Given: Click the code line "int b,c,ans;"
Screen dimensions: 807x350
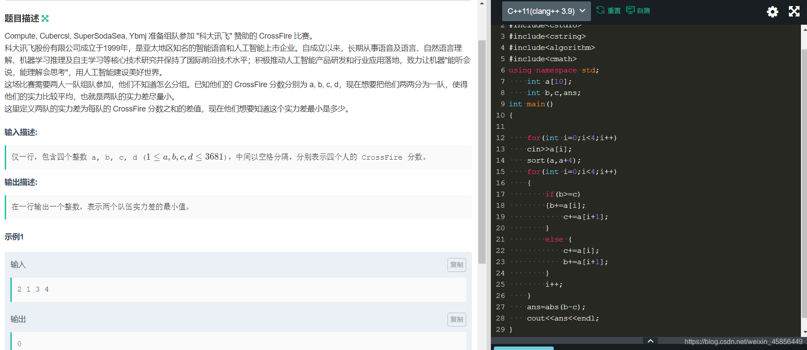Looking at the screenshot, I should 554,93.
